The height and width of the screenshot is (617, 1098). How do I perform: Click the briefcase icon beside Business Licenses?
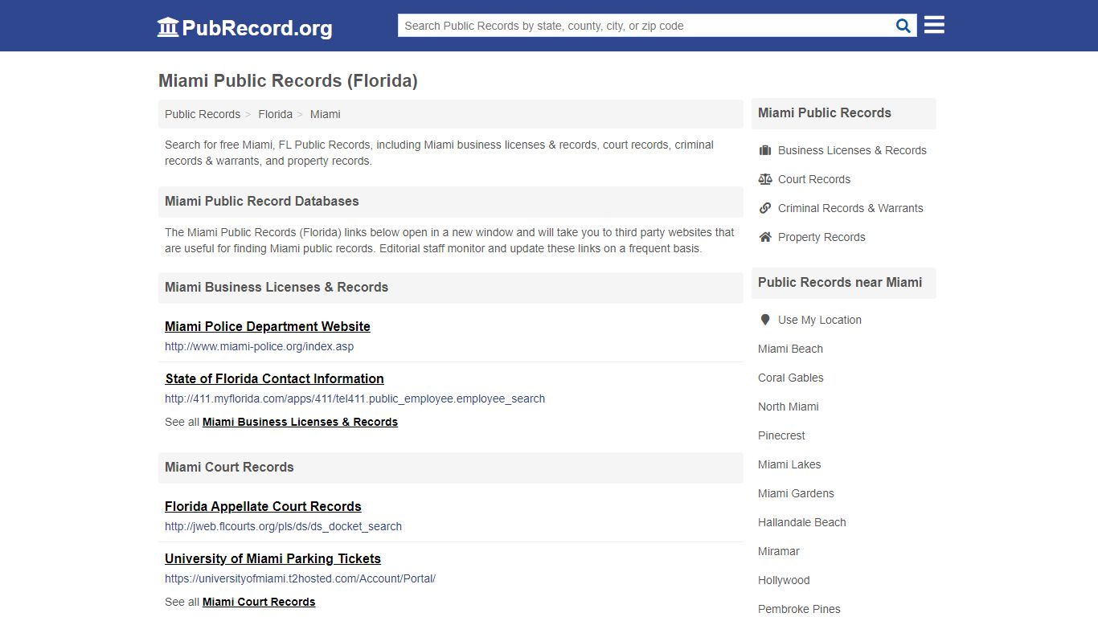pos(765,150)
